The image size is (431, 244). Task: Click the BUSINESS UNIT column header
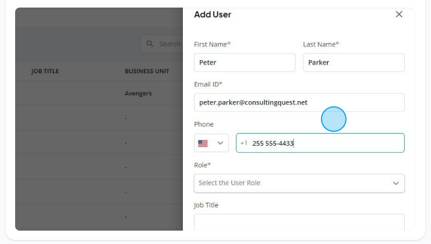pos(147,71)
